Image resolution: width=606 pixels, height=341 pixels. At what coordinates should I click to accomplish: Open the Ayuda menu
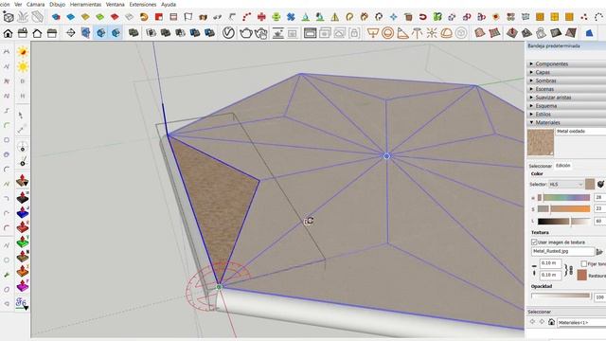[x=169, y=4]
